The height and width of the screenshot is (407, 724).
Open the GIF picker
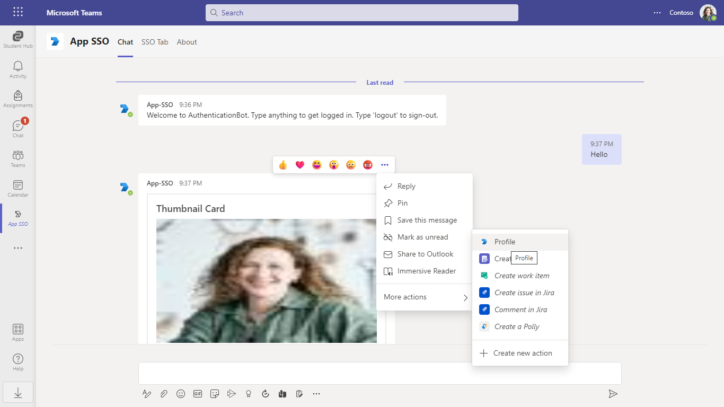(198, 394)
